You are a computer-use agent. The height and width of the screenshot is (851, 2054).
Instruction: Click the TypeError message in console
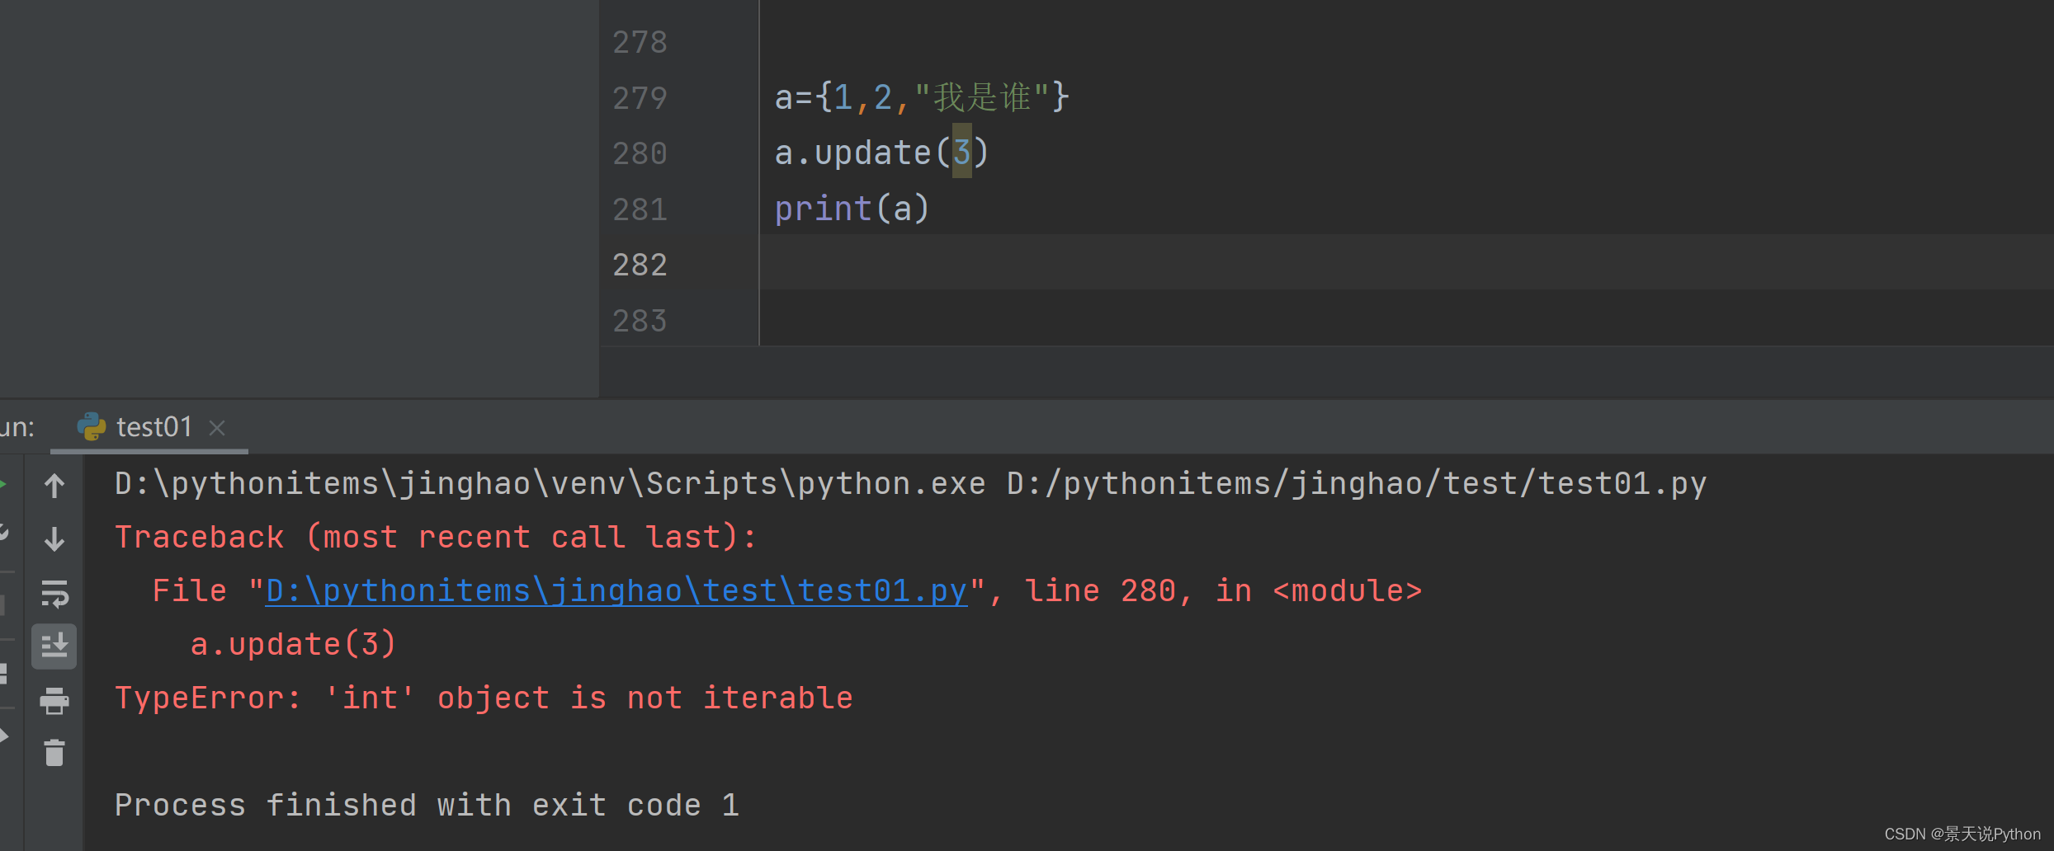[x=484, y=698]
